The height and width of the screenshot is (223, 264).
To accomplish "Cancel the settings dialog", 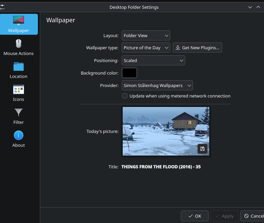I will click(x=253, y=216).
